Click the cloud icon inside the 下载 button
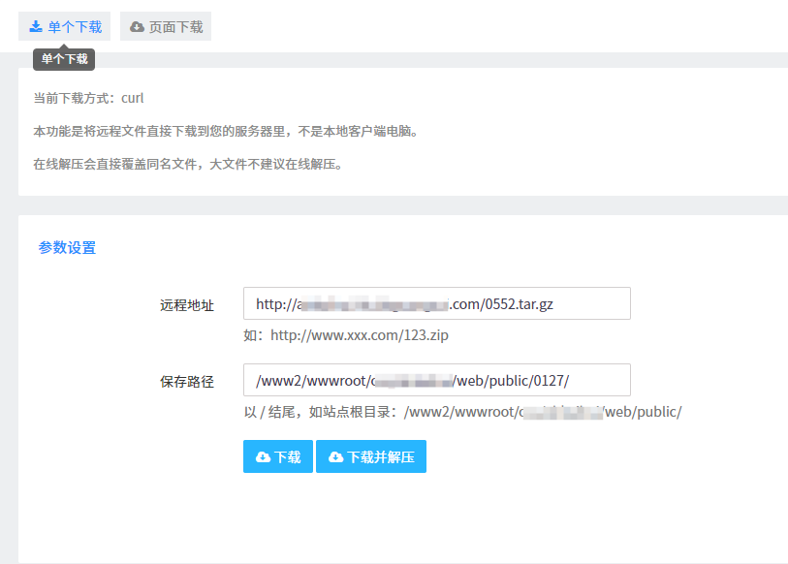Viewport: 788px width, 564px height. point(263,457)
